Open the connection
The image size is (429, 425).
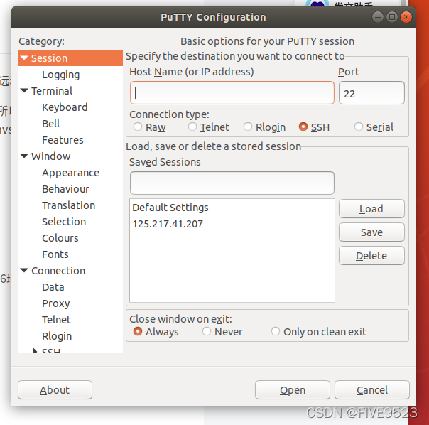click(293, 389)
